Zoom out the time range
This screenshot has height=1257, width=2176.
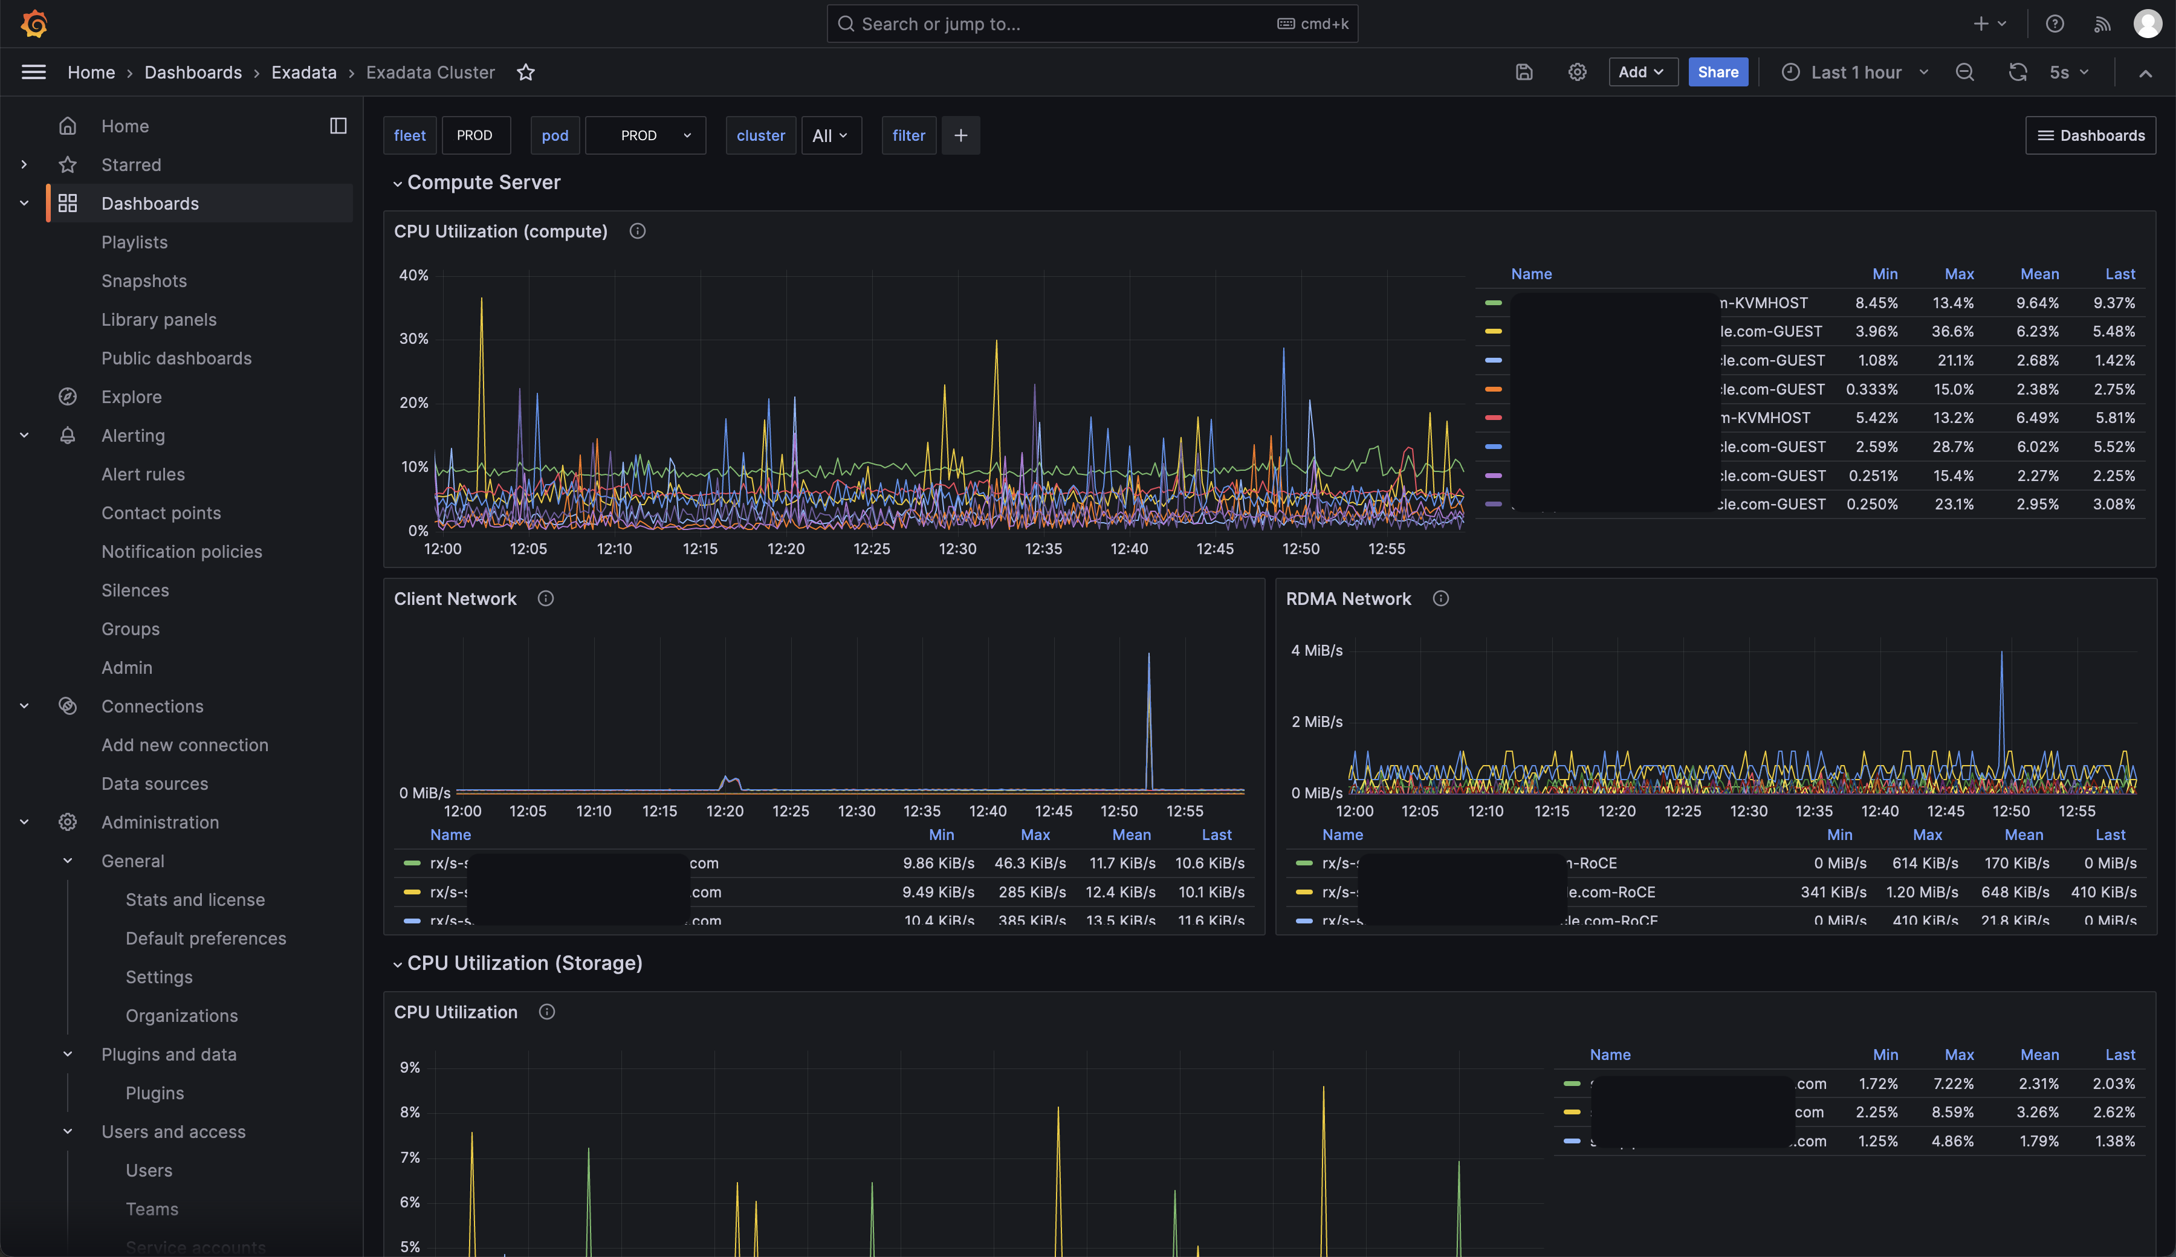1964,72
